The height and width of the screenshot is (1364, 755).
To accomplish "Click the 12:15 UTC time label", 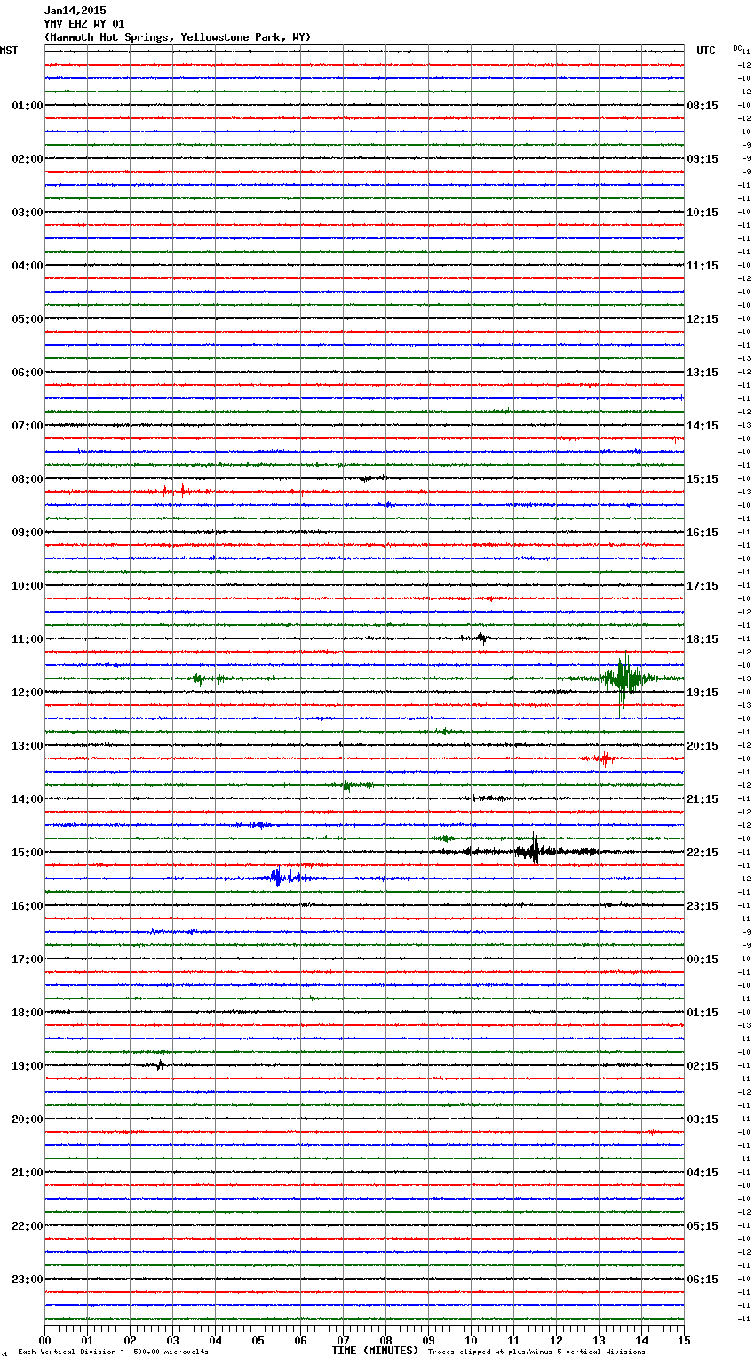I will 703,319.
